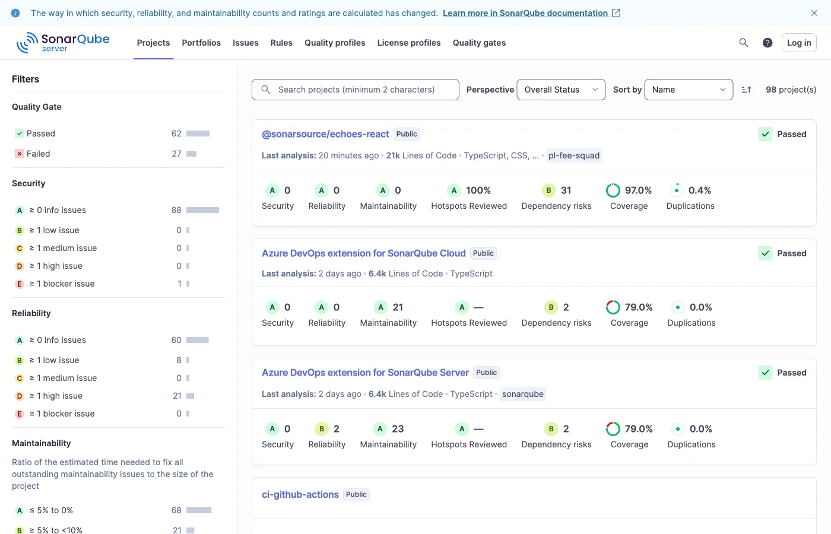The height and width of the screenshot is (534, 831).
Task: Open the Sort by Name dropdown
Action: [x=689, y=89]
